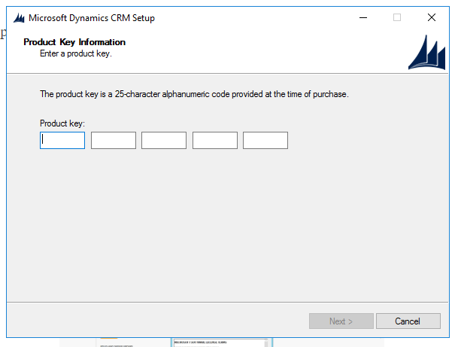Cancel the product key setup
The width and height of the screenshot is (458, 347).
(408, 321)
